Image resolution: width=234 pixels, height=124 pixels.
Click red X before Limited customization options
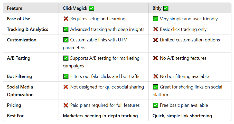pyautogui.click(x=155, y=40)
